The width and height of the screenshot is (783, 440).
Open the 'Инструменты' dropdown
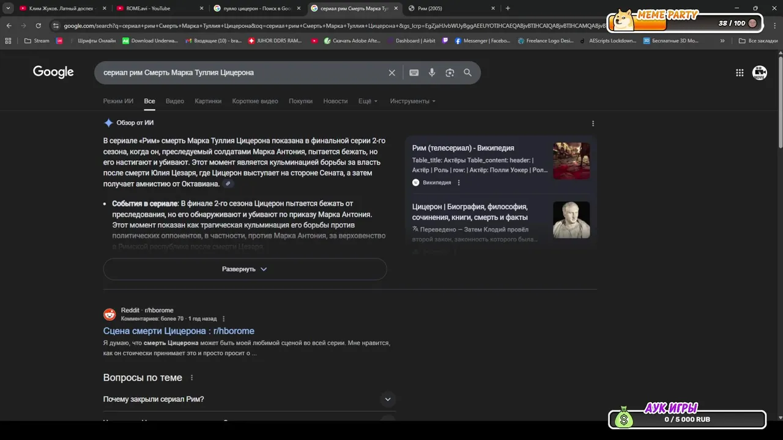coord(413,101)
